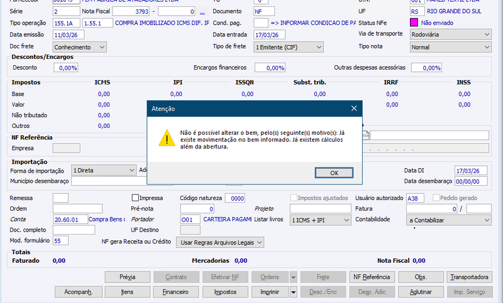
Task: Click the Série input field
Action: pyautogui.click(x=67, y=11)
